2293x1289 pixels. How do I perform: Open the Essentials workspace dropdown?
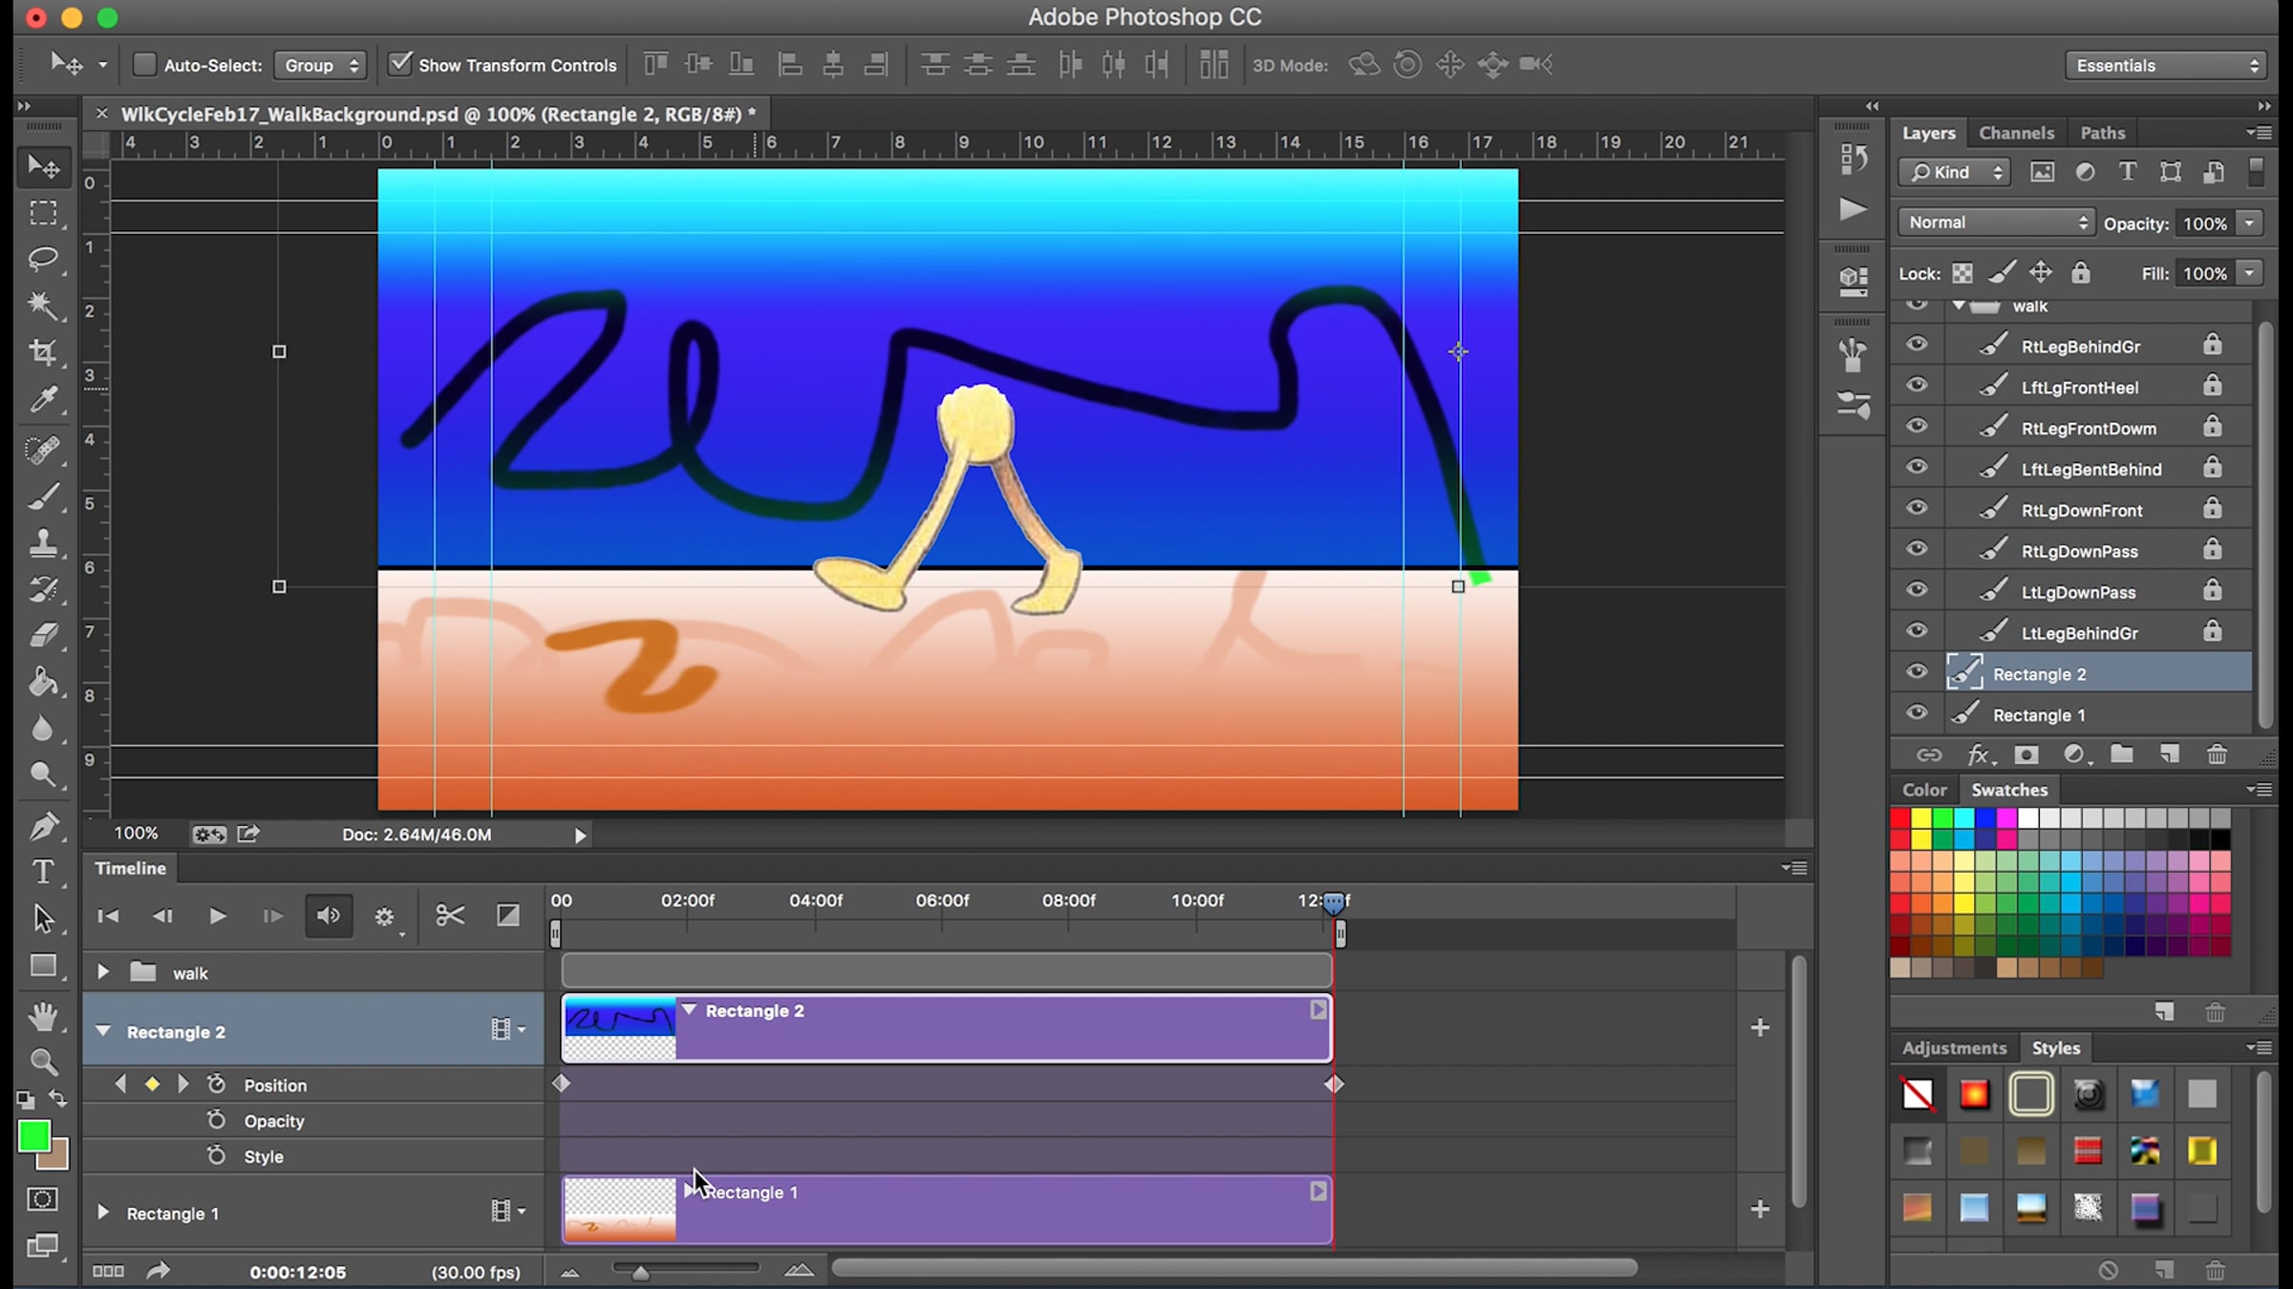(2166, 65)
